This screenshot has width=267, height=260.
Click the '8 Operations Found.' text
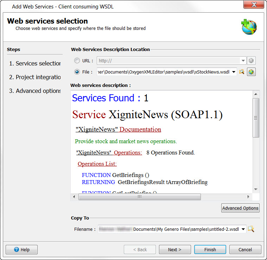171,153
